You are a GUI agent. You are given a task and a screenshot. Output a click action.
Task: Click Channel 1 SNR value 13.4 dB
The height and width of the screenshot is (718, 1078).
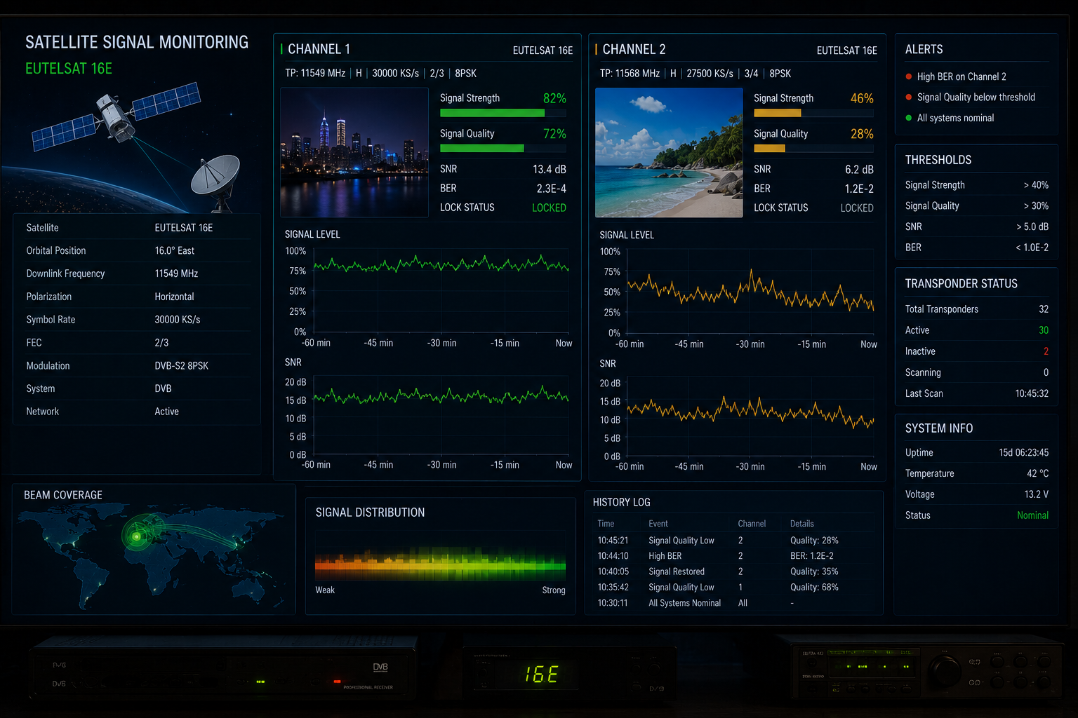coord(549,169)
